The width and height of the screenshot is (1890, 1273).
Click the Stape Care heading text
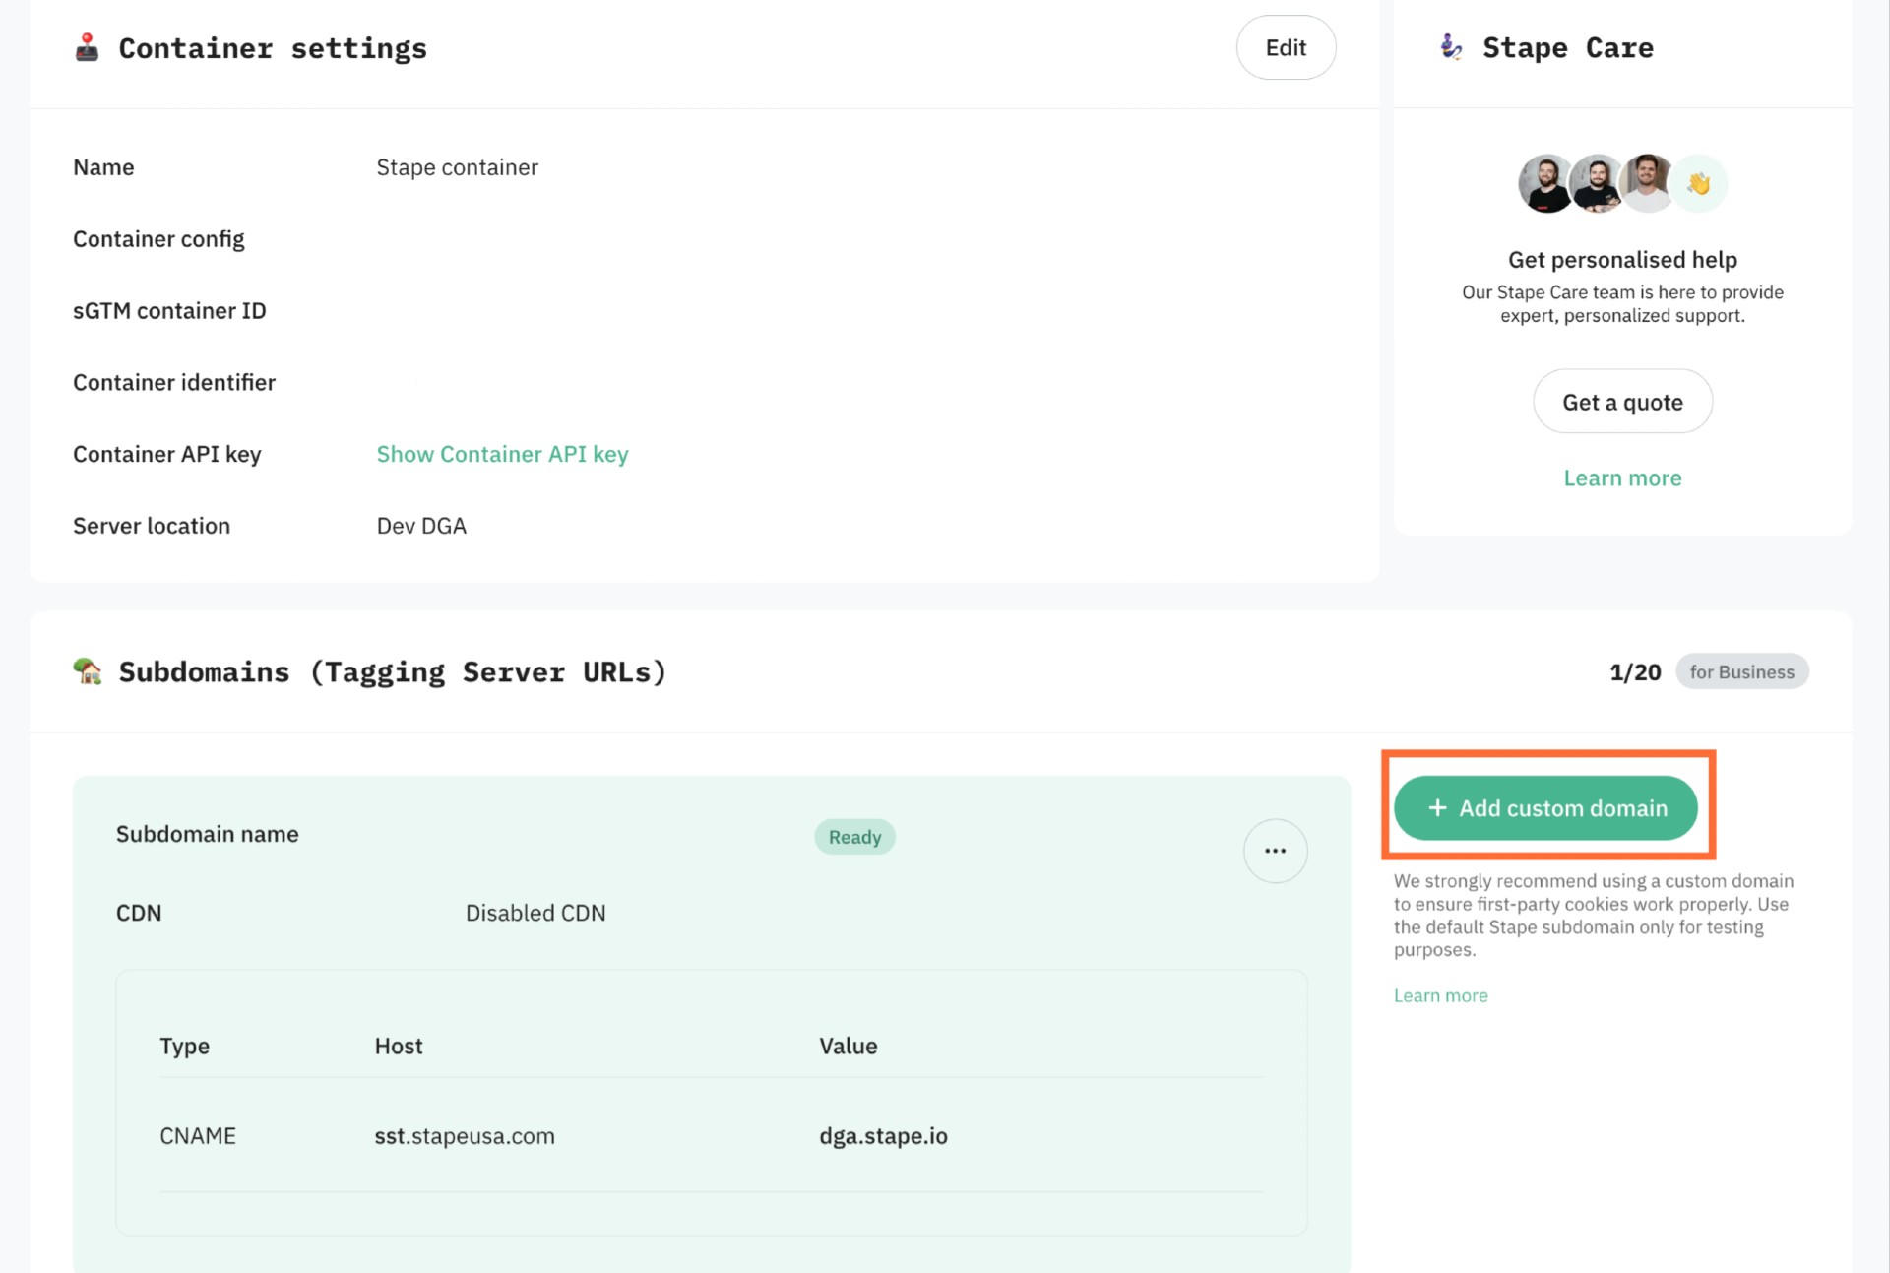point(1568,47)
